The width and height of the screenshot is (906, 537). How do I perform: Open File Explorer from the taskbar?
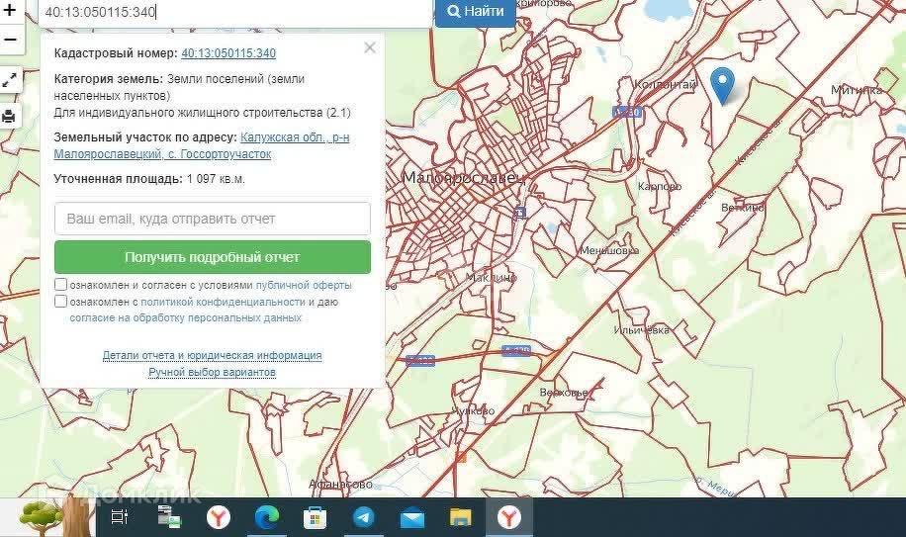pos(460,517)
